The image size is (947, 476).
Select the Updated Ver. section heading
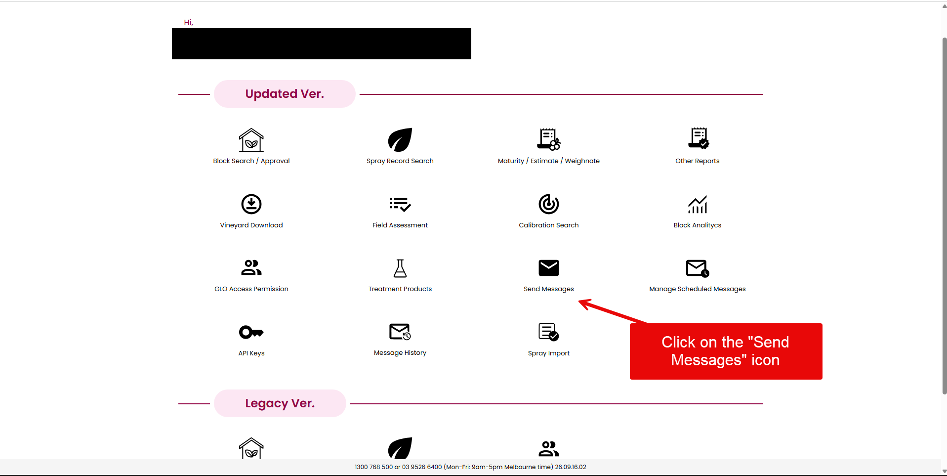tap(285, 94)
